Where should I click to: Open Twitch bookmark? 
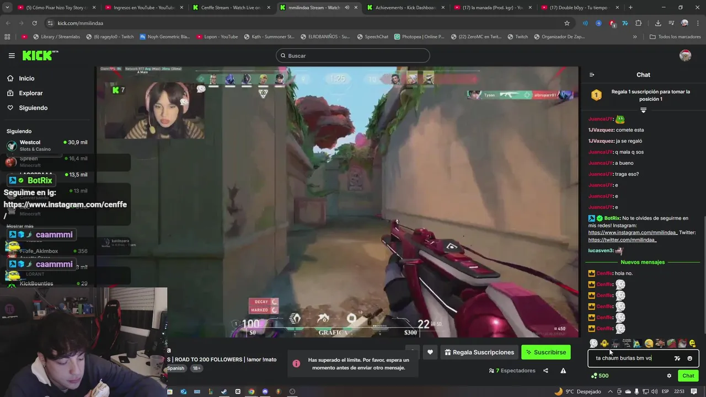click(x=517, y=36)
